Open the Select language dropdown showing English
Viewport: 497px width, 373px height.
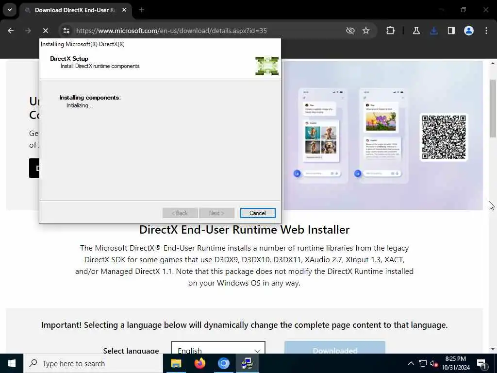(x=218, y=348)
